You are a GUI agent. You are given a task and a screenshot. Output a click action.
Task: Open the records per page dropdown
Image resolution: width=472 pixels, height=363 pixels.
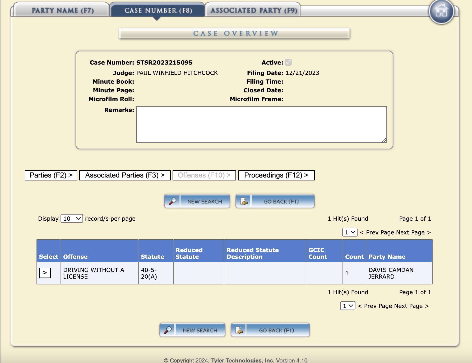[72, 219]
